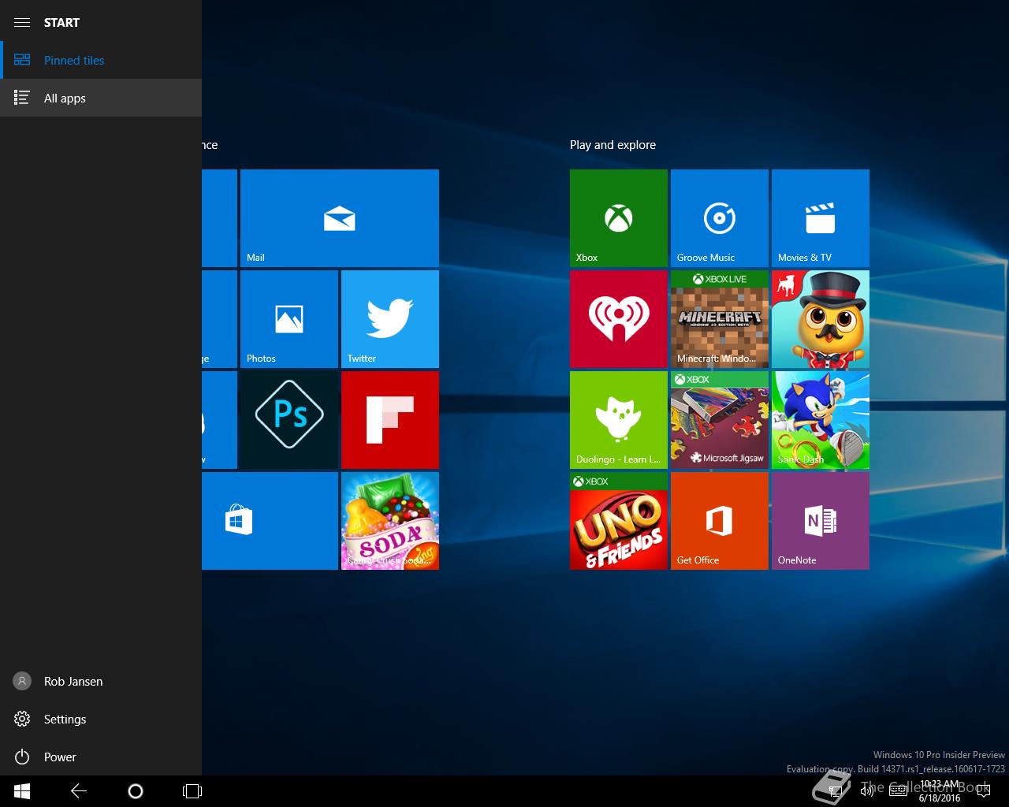
Task: Open Microsoft Jigsaw tile
Action: 720,420
